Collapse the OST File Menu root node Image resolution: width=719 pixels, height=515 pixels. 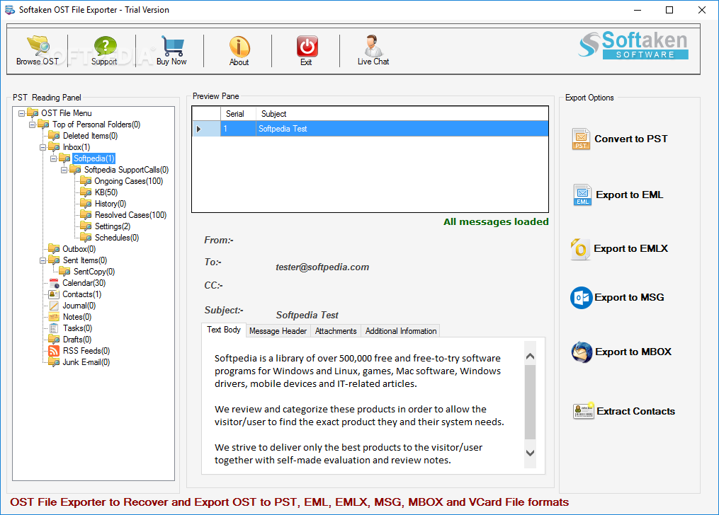point(21,113)
